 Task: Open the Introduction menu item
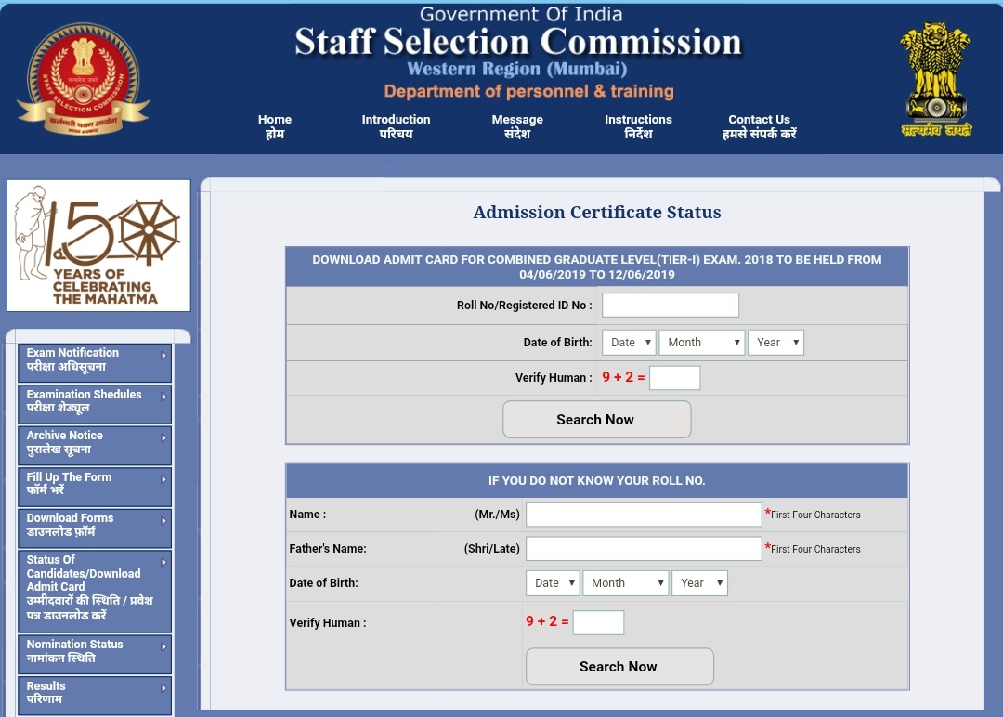pyautogui.click(x=396, y=126)
